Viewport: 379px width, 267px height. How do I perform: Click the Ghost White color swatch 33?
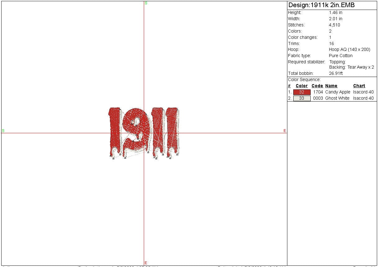[302, 98]
